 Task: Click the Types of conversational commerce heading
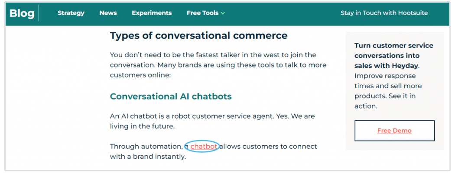[198, 35]
